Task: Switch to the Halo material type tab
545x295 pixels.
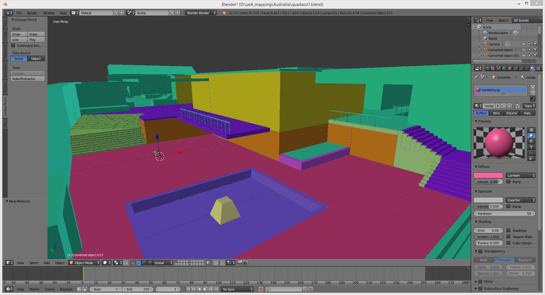Action: pyautogui.click(x=527, y=113)
